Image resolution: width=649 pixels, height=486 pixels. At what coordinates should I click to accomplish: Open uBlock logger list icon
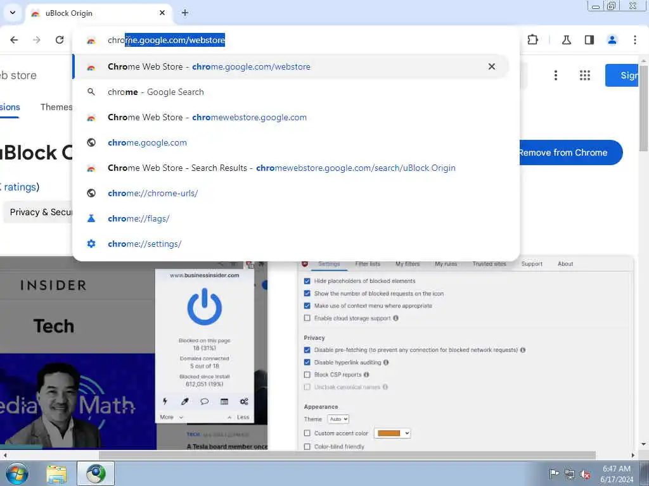pos(224,401)
